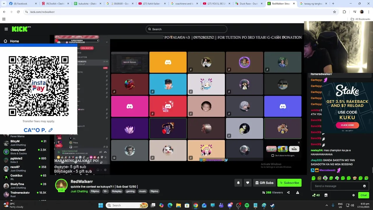Screen dimensions: 373x210
Task: Subscribe to RedWalkerr
Action: pyautogui.click(x=289, y=183)
